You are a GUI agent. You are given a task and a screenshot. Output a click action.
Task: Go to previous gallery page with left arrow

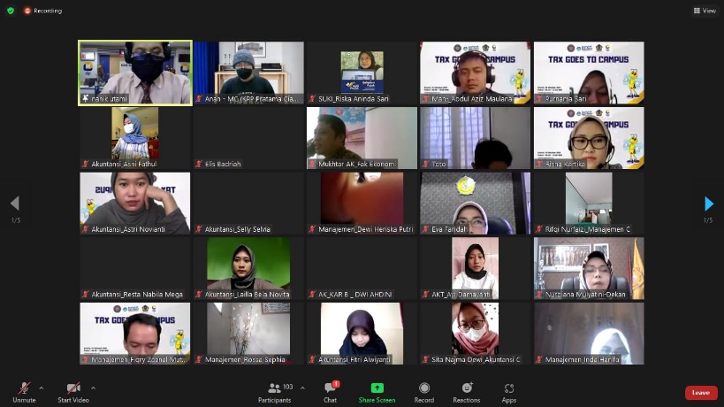(x=14, y=204)
